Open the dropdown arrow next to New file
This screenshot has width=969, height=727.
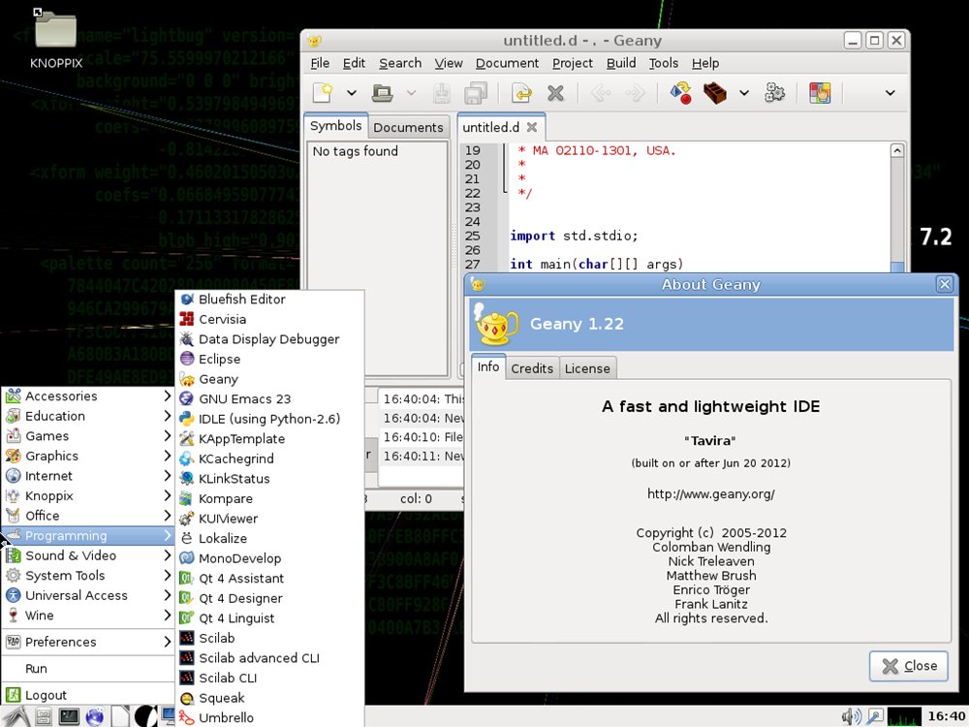[x=351, y=93]
